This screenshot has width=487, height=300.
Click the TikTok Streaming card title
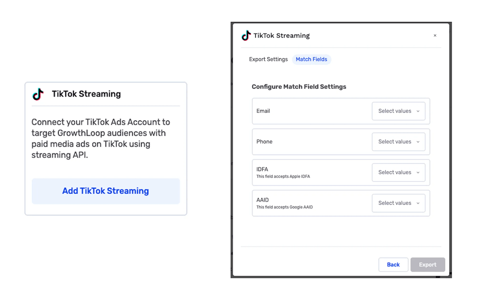(86, 94)
